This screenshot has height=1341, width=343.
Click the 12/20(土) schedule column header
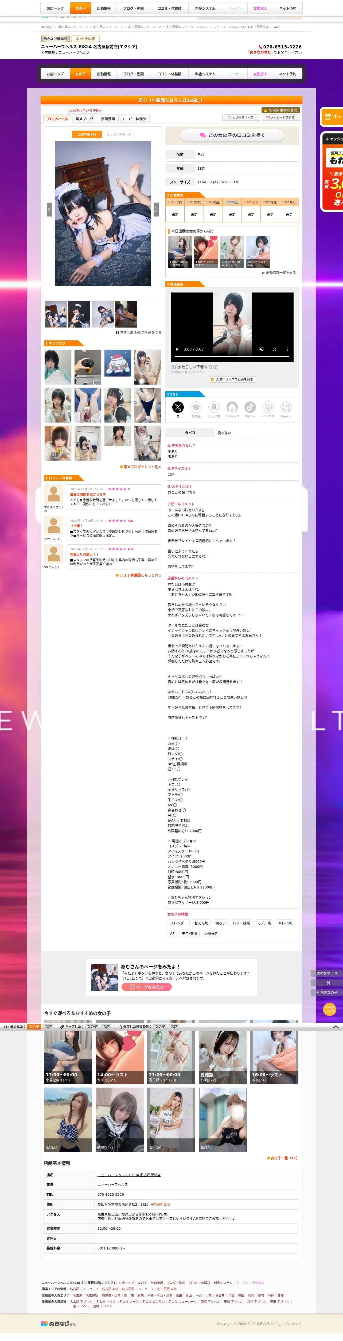[232, 202]
